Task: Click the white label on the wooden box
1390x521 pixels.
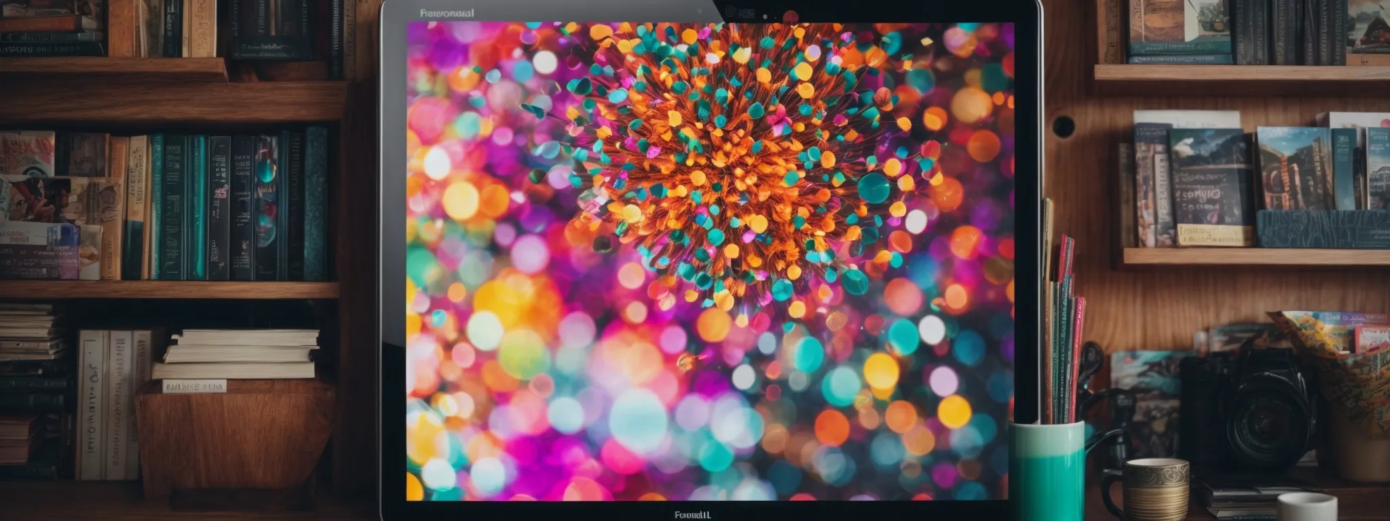Action: (193, 386)
